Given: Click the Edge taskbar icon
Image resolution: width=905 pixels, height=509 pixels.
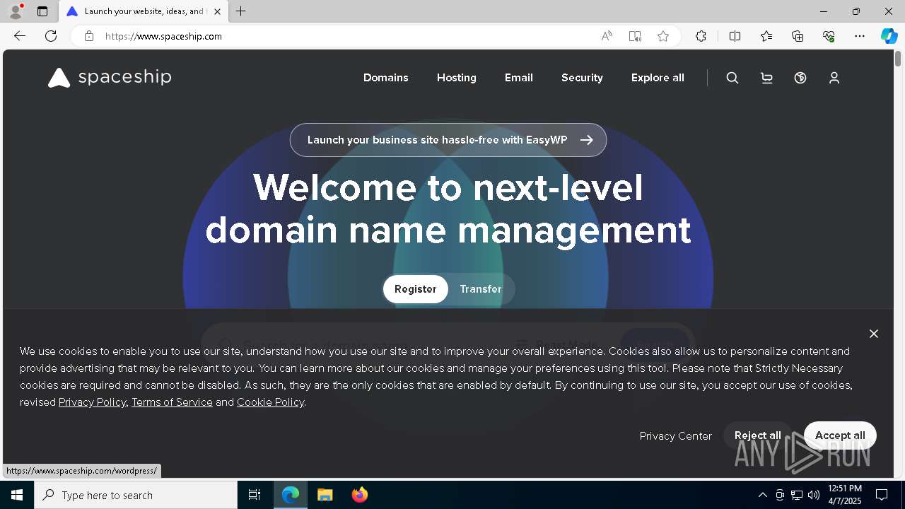Looking at the screenshot, I should click(291, 495).
